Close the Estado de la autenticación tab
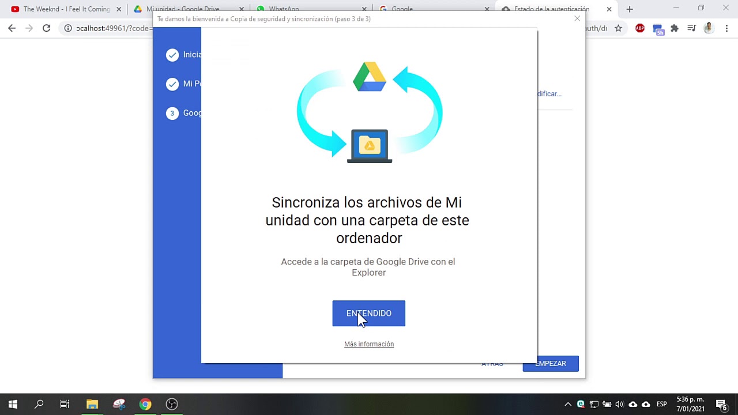Viewport: 738px width, 415px height. coord(609,9)
